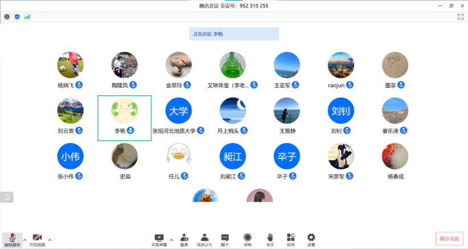Open the meeting info icon
Image resolution: width=468 pixels, height=249 pixels.
tap(7, 17)
